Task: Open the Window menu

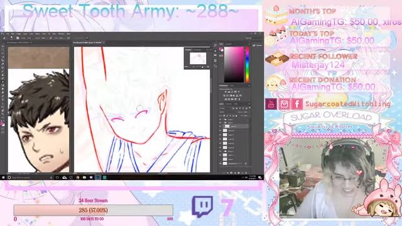Action: [x=62, y=34]
